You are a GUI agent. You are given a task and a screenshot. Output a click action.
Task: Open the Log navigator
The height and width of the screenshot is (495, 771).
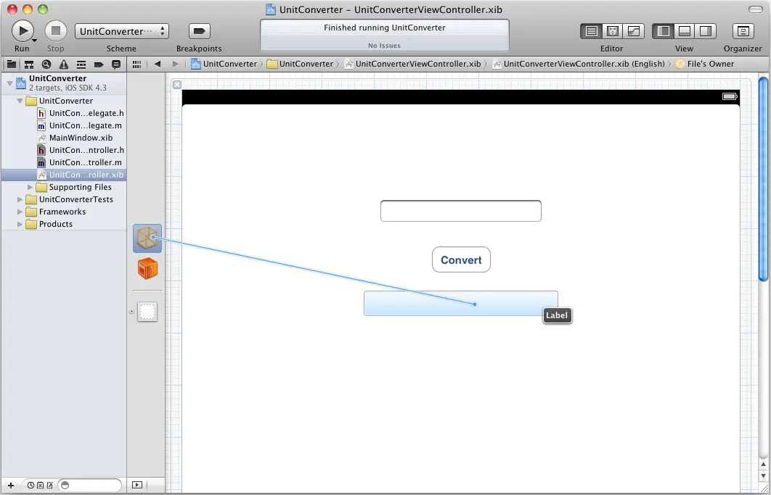pos(115,64)
